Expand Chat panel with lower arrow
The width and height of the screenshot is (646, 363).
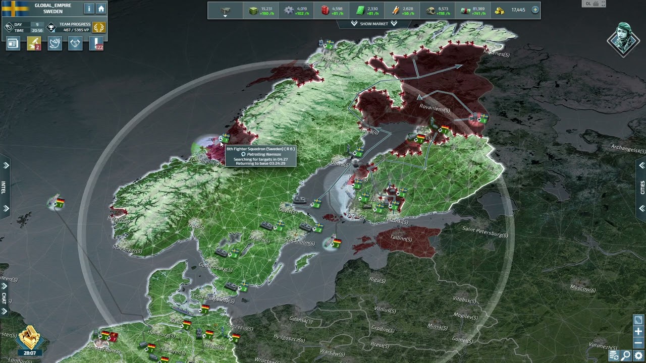pyautogui.click(x=5, y=311)
